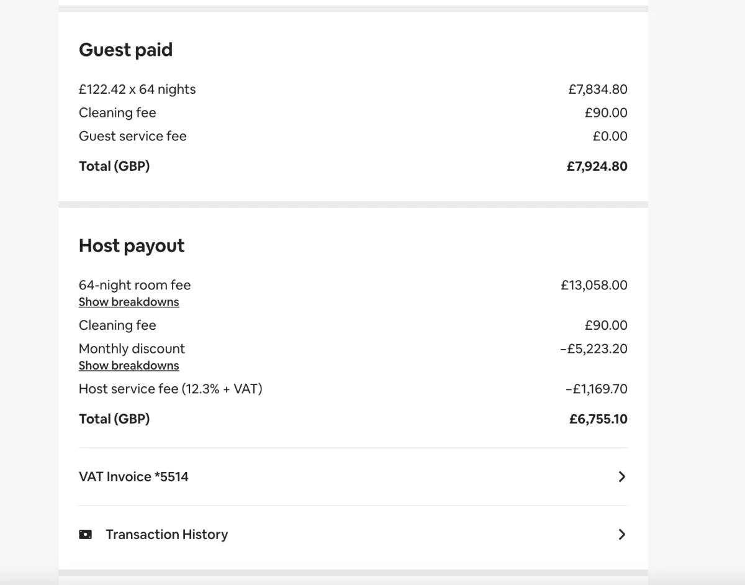
Task: Click the guest total £7,924.80
Action: tap(597, 166)
